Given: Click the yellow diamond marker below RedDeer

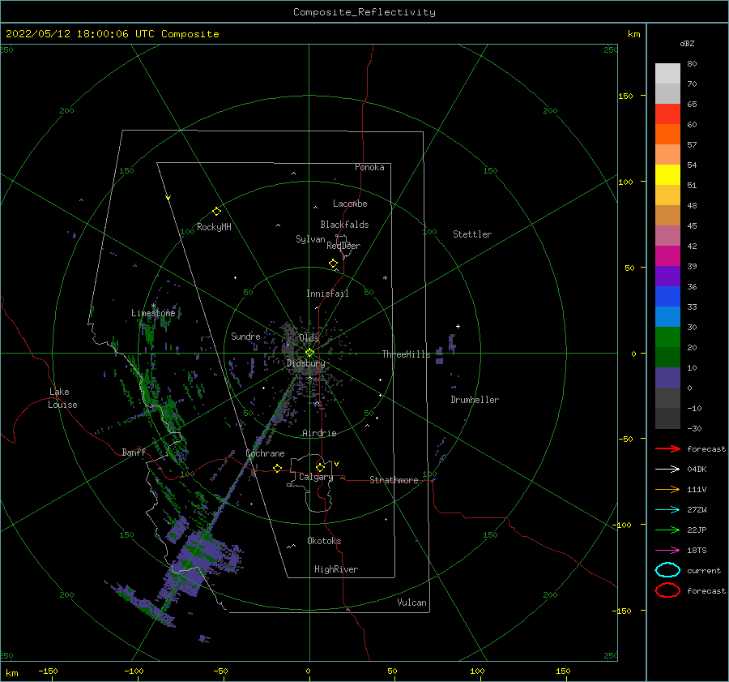Looking at the screenshot, I should click(334, 264).
